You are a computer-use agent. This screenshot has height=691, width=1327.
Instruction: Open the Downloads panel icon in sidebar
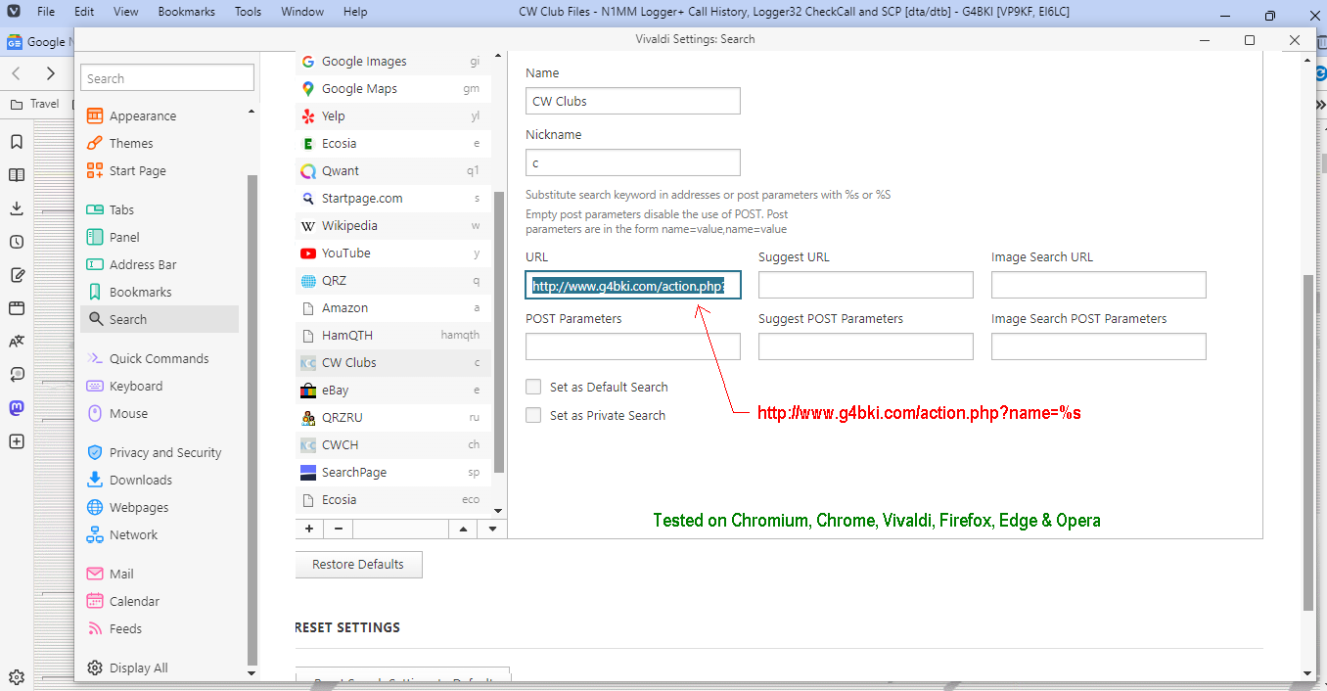pos(16,208)
